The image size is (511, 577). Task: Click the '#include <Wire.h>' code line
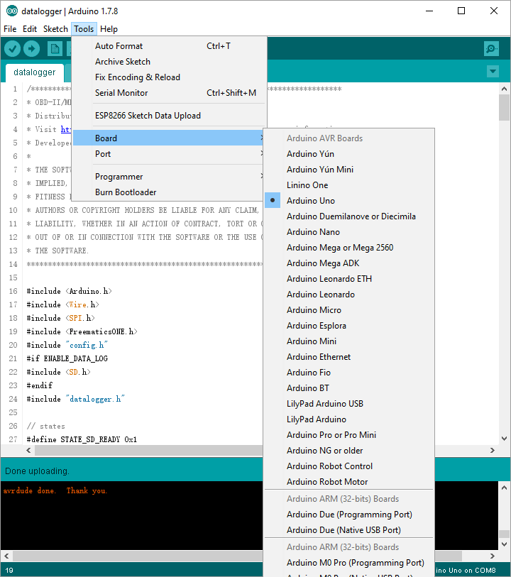(x=63, y=304)
